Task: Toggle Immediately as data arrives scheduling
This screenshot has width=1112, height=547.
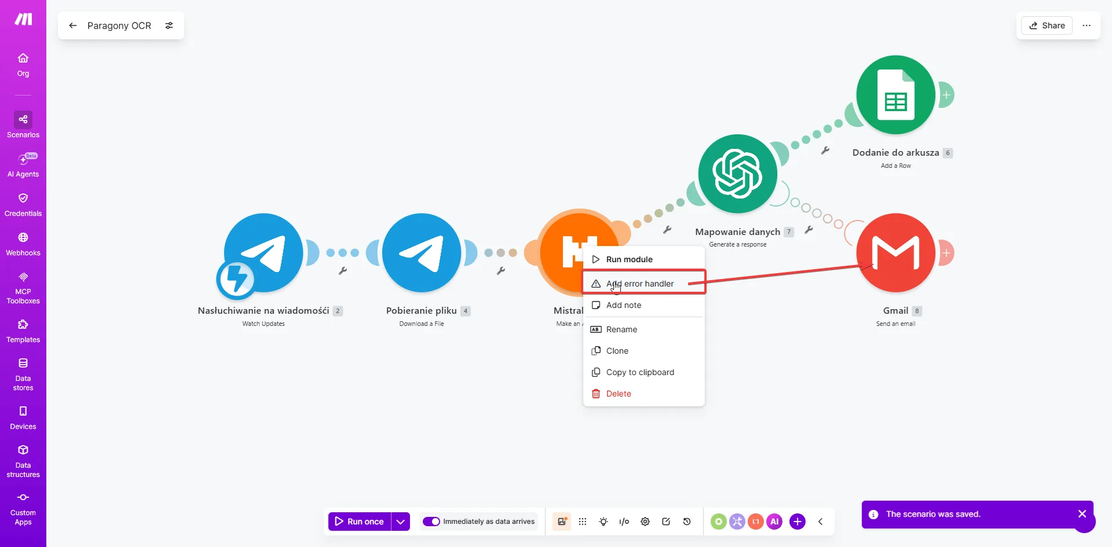Action: point(431,522)
